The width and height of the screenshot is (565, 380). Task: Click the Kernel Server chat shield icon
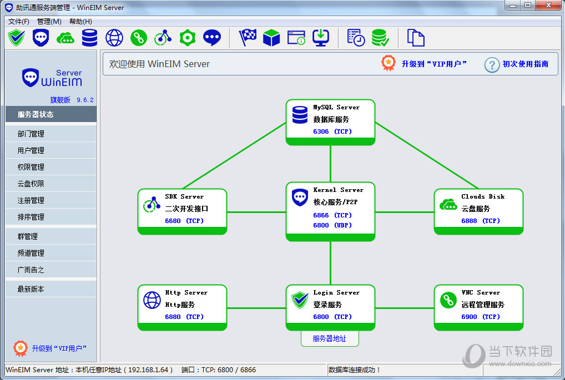(300, 197)
